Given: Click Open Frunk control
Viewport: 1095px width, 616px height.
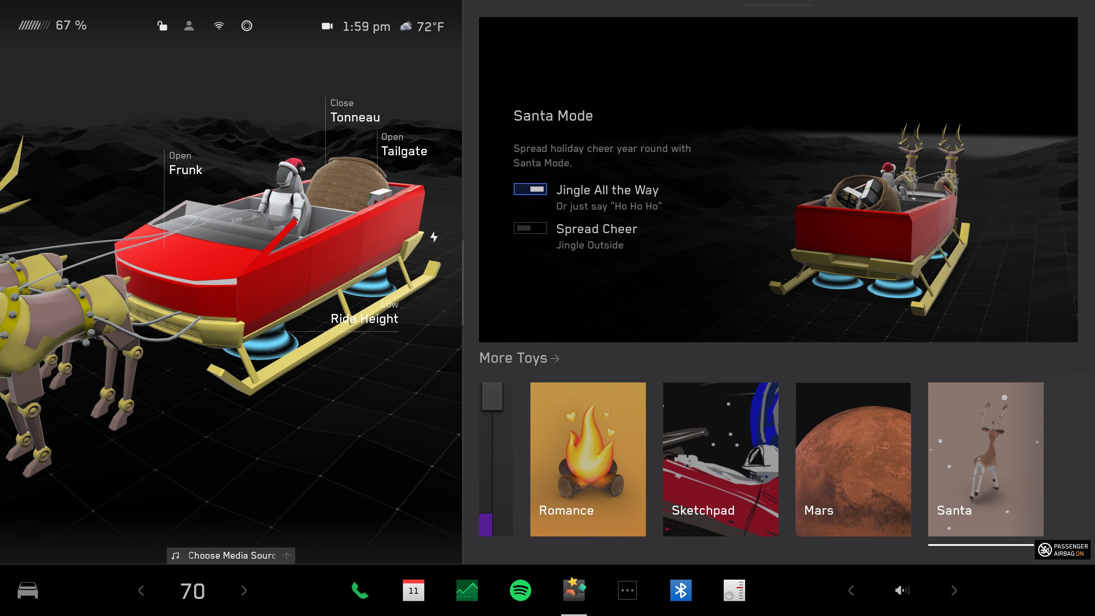Looking at the screenshot, I should [x=185, y=163].
